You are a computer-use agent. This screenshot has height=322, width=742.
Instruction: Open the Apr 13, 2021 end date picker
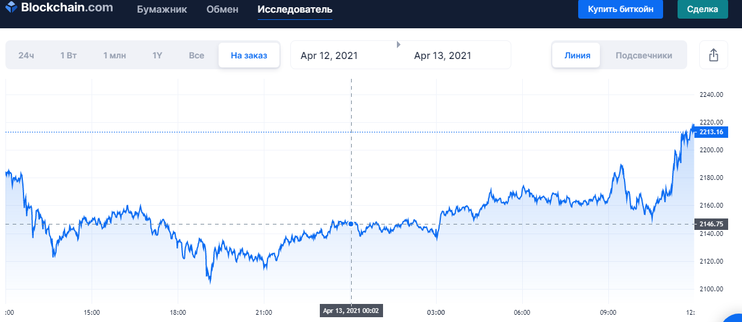[x=443, y=55]
